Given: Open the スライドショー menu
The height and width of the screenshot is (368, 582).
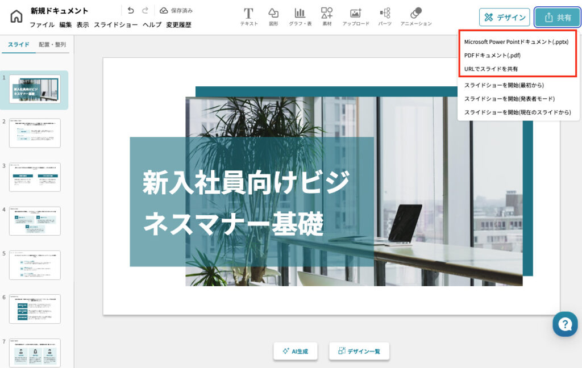Looking at the screenshot, I should (x=115, y=25).
